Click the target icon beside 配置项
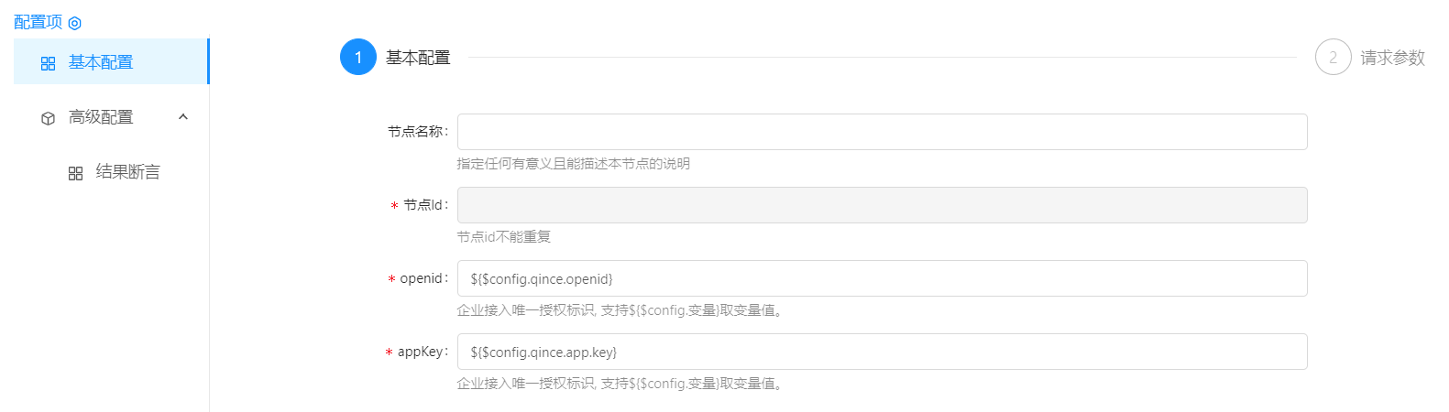The width and height of the screenshot is (1449, 412). [x=75, y=24]
